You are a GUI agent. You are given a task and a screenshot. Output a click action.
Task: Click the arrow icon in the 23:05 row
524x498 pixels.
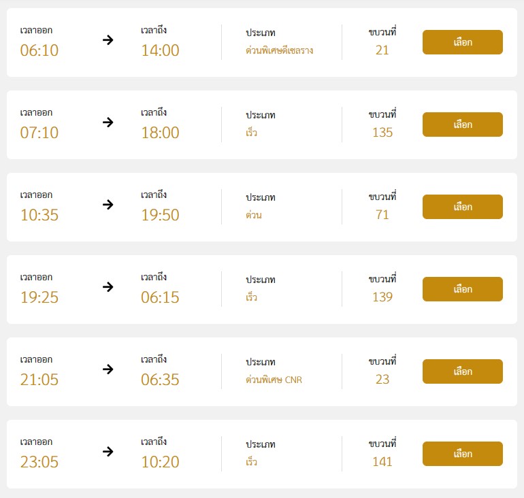coord(108,452)
